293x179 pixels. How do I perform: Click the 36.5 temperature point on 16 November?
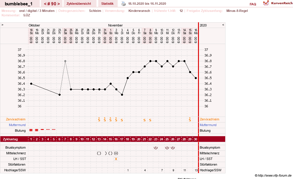[196, 78]
